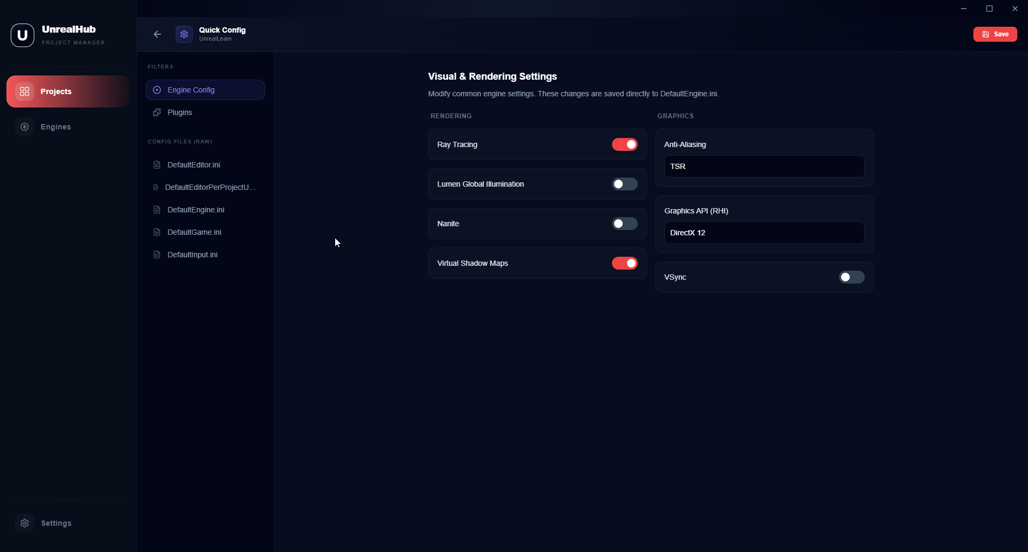Open DefaultInput.ini from config files list
The image size is (1028, 552).
click(191, 254)
